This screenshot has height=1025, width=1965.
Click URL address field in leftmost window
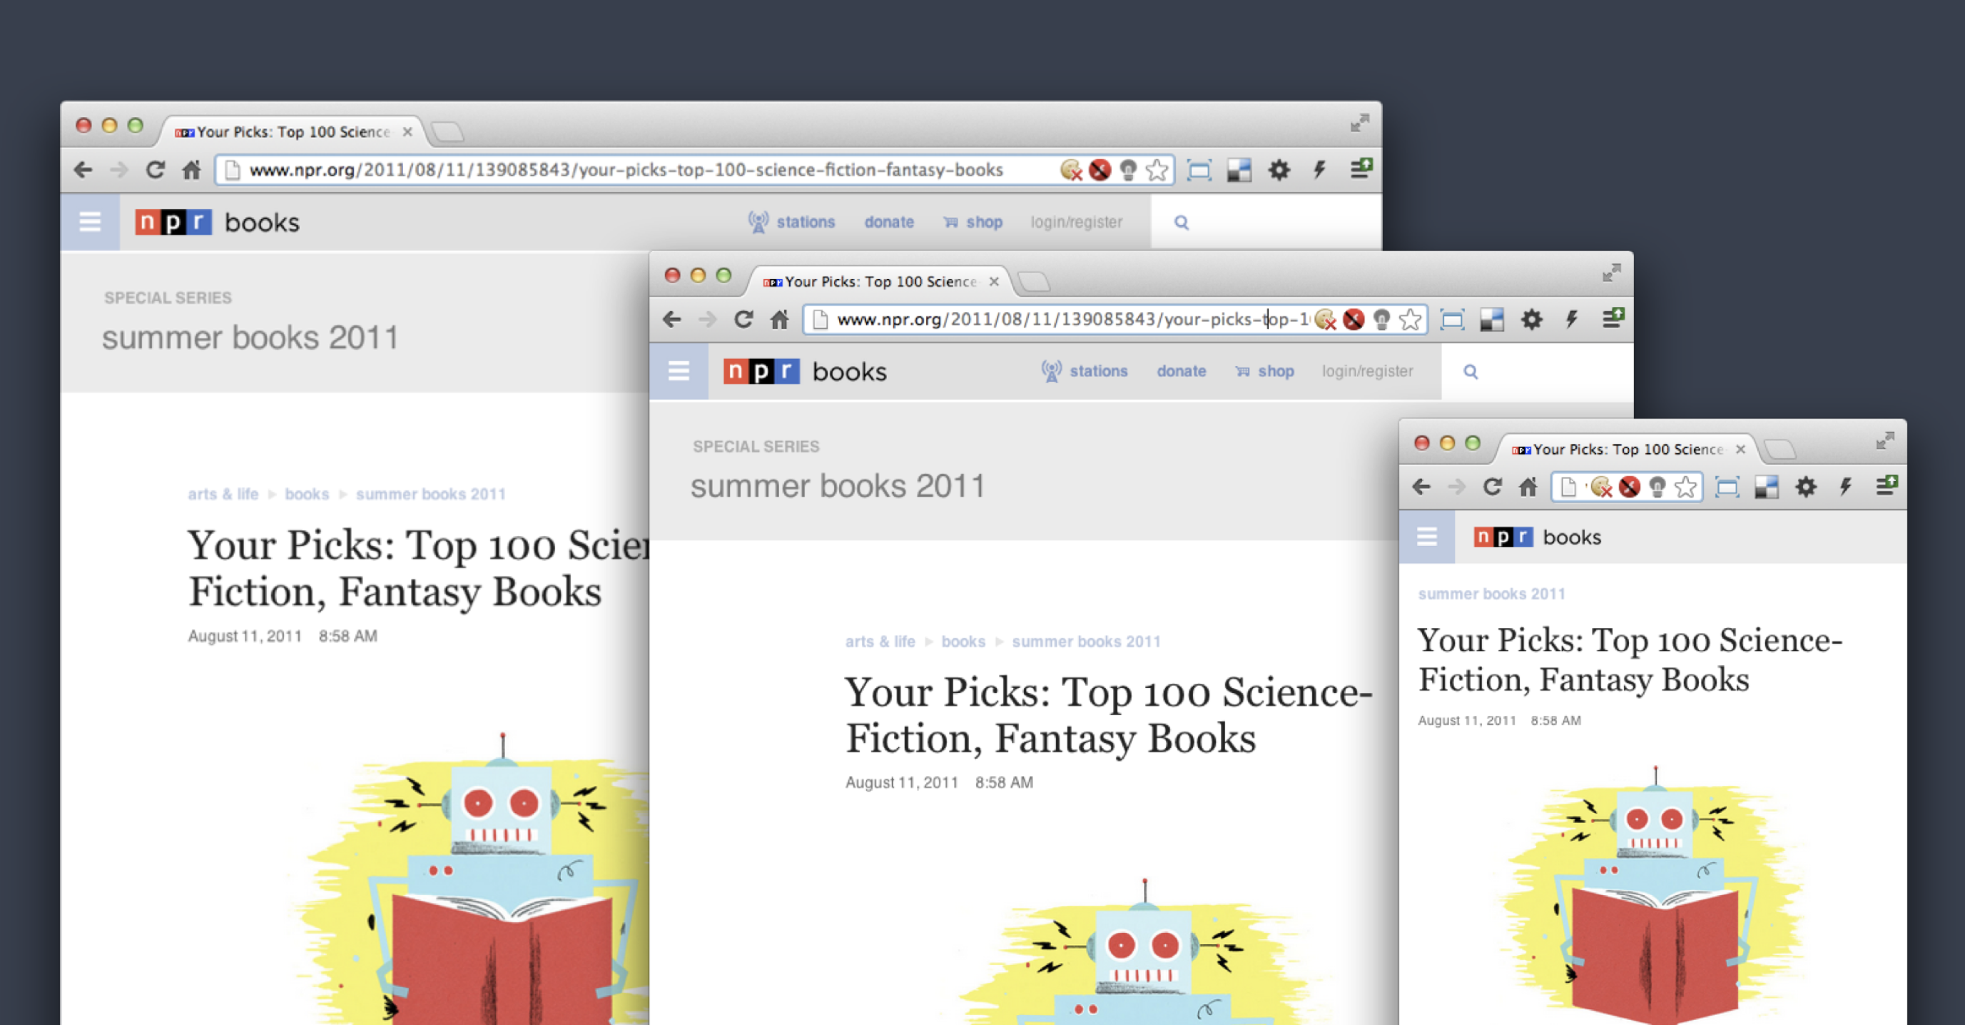click(626, 169)
